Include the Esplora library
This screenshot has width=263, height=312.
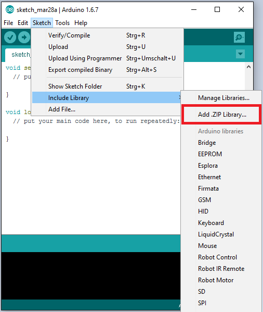point(221,166)
